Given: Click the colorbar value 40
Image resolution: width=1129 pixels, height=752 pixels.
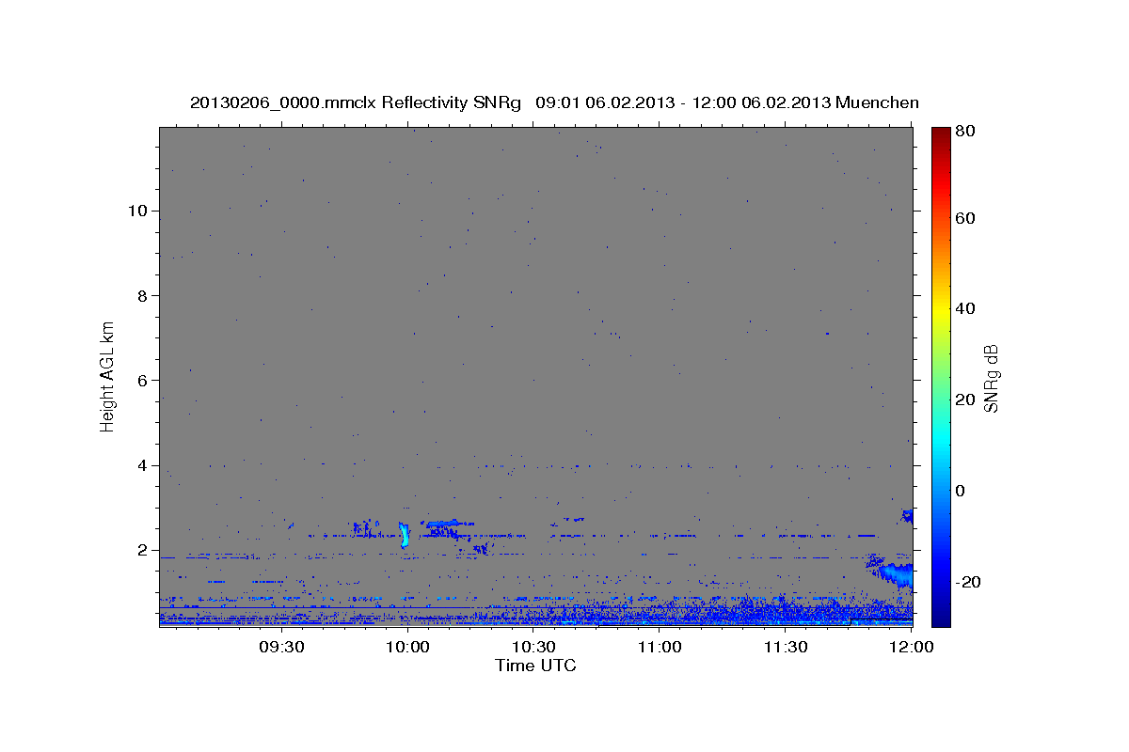Looking at the screenshot, I should 965,308.
